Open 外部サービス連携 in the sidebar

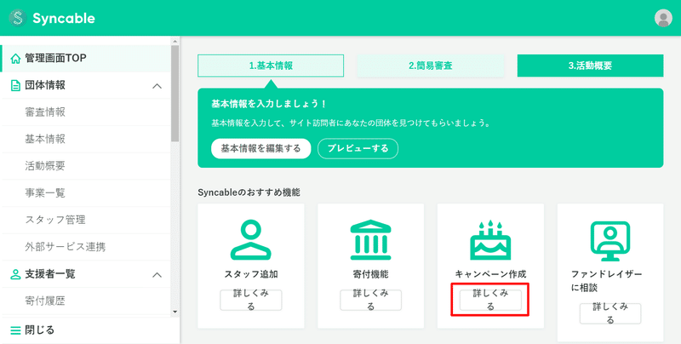pos(87,247)
